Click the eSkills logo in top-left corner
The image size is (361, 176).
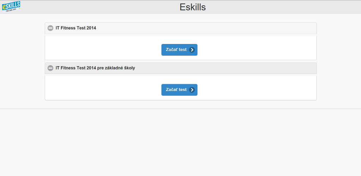(11, 6)
